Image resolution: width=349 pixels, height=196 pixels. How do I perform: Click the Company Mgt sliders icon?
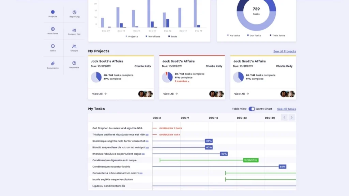(x=74, y=29)
